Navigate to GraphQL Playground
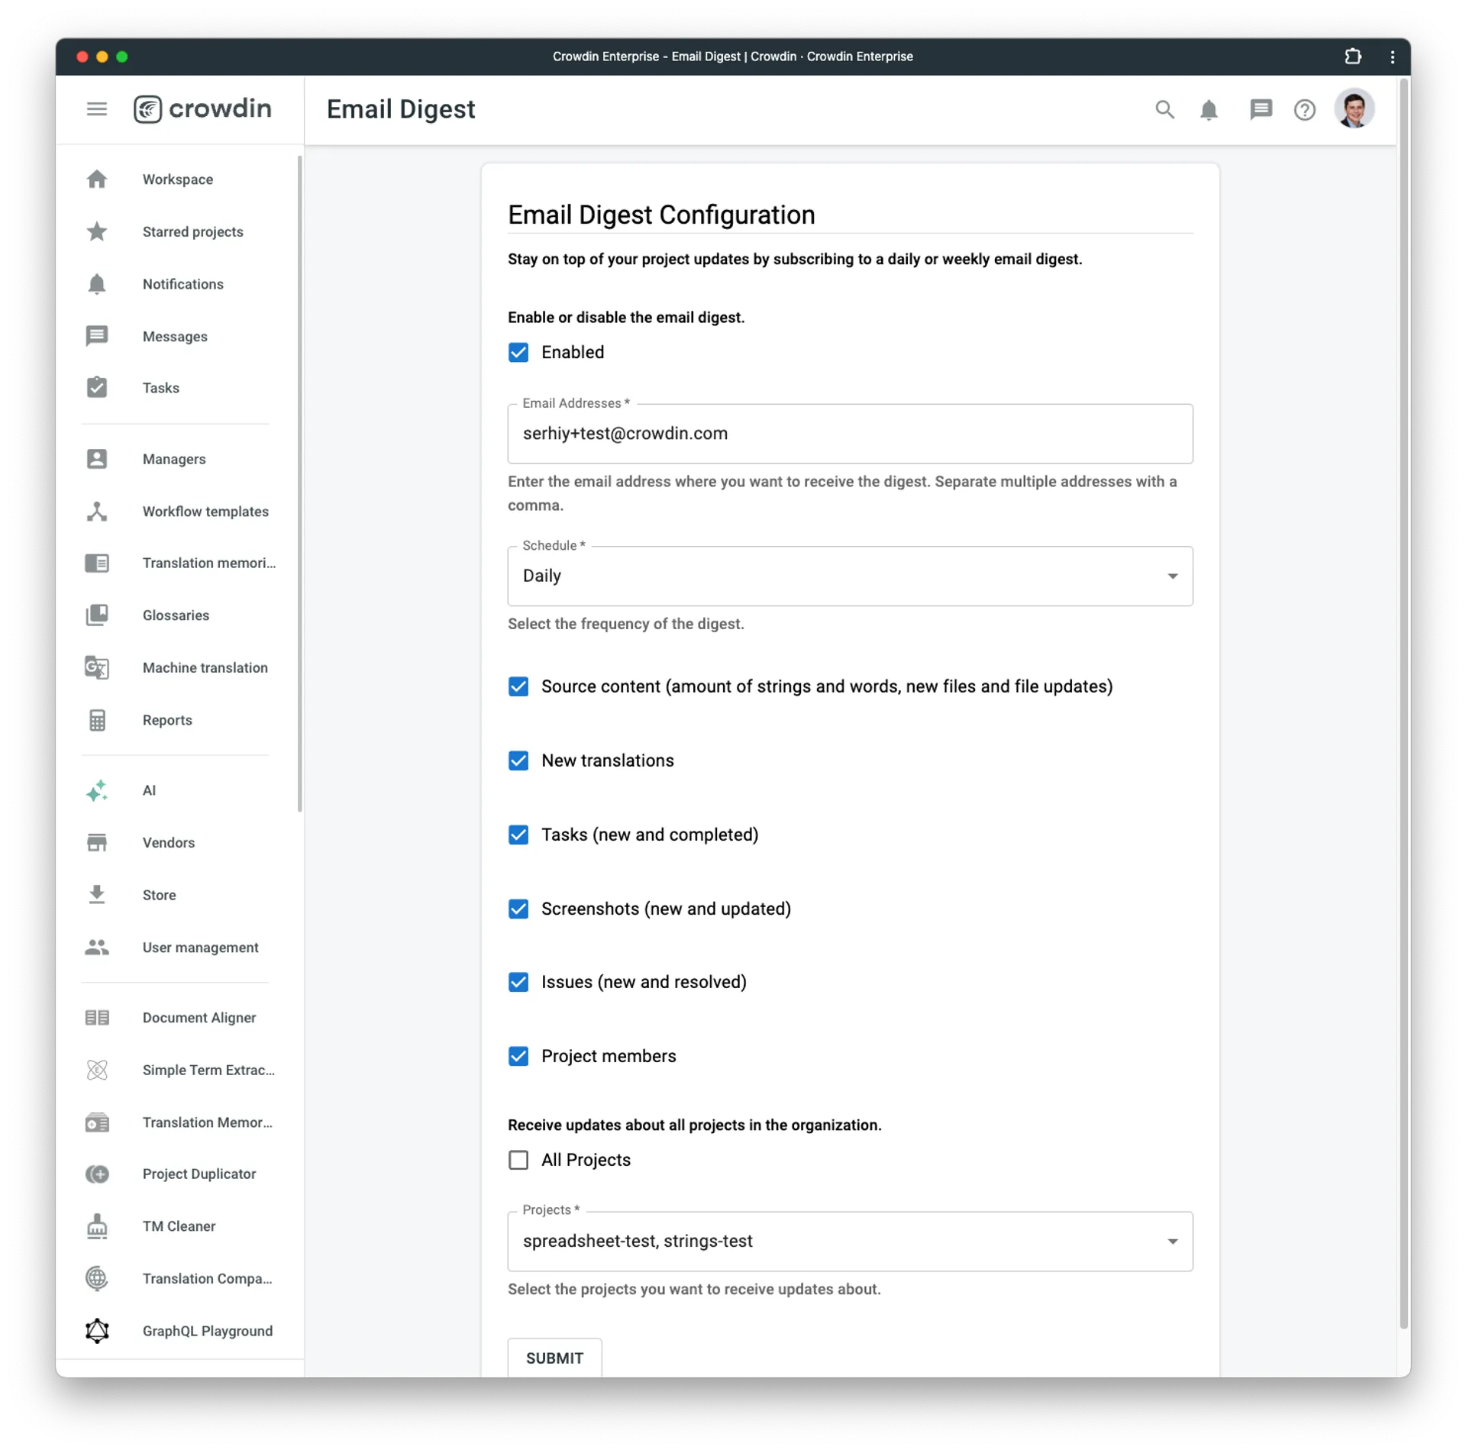 tap(207, 1330)
